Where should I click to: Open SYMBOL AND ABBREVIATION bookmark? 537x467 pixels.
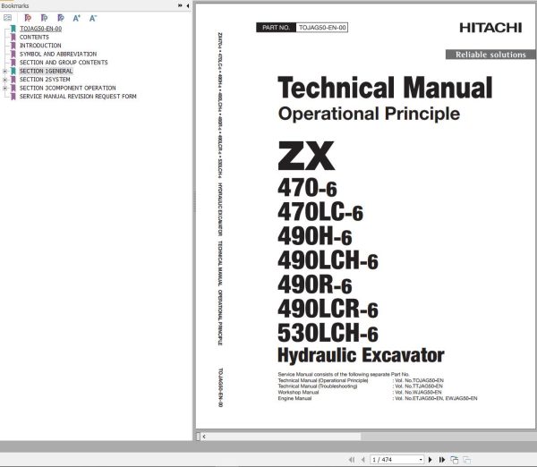pyautogui.click(x=58, y=54)
